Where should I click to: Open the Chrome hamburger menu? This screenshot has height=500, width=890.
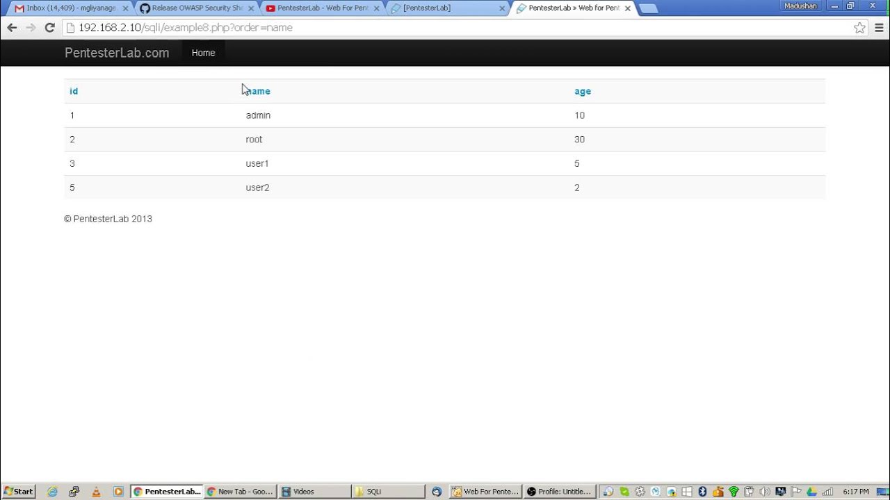click(879, 28)
